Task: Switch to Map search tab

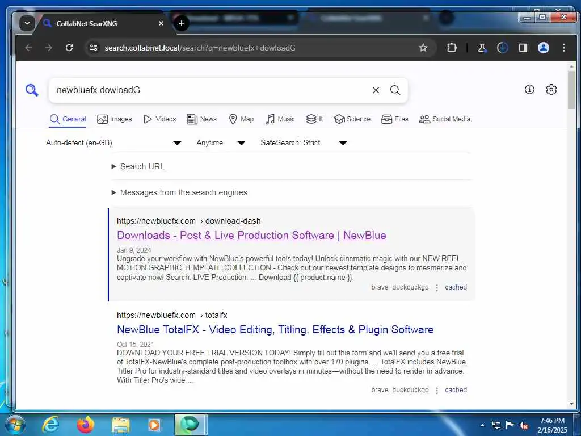Action: pos(241,119)
